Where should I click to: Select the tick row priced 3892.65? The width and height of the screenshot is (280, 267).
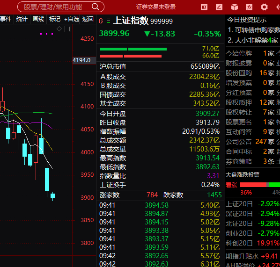coord(160,256)
